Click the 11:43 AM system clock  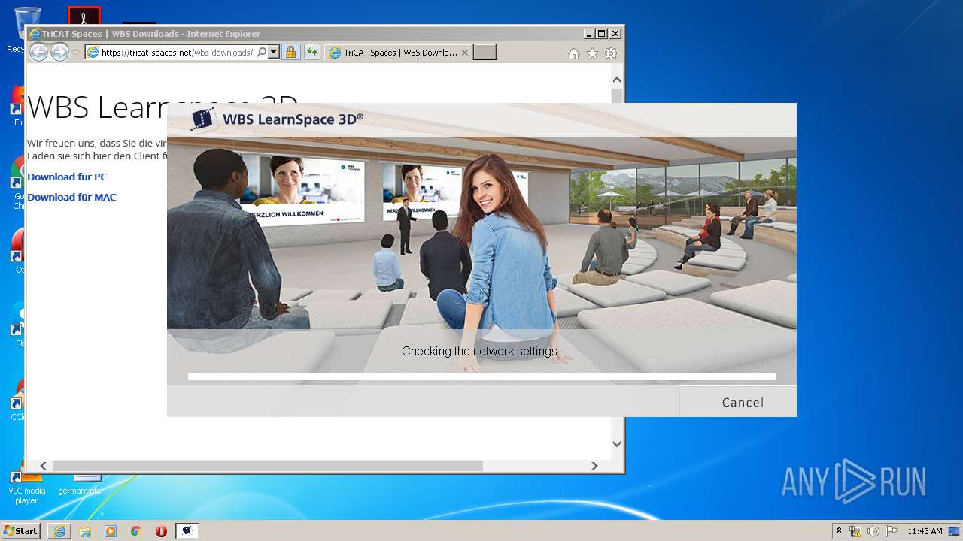925,531
